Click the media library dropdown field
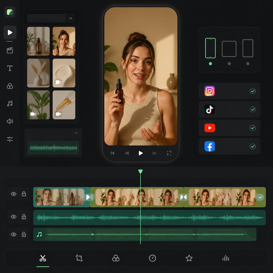Viewport: 273px width, 273px height. (x=51, y=18)
